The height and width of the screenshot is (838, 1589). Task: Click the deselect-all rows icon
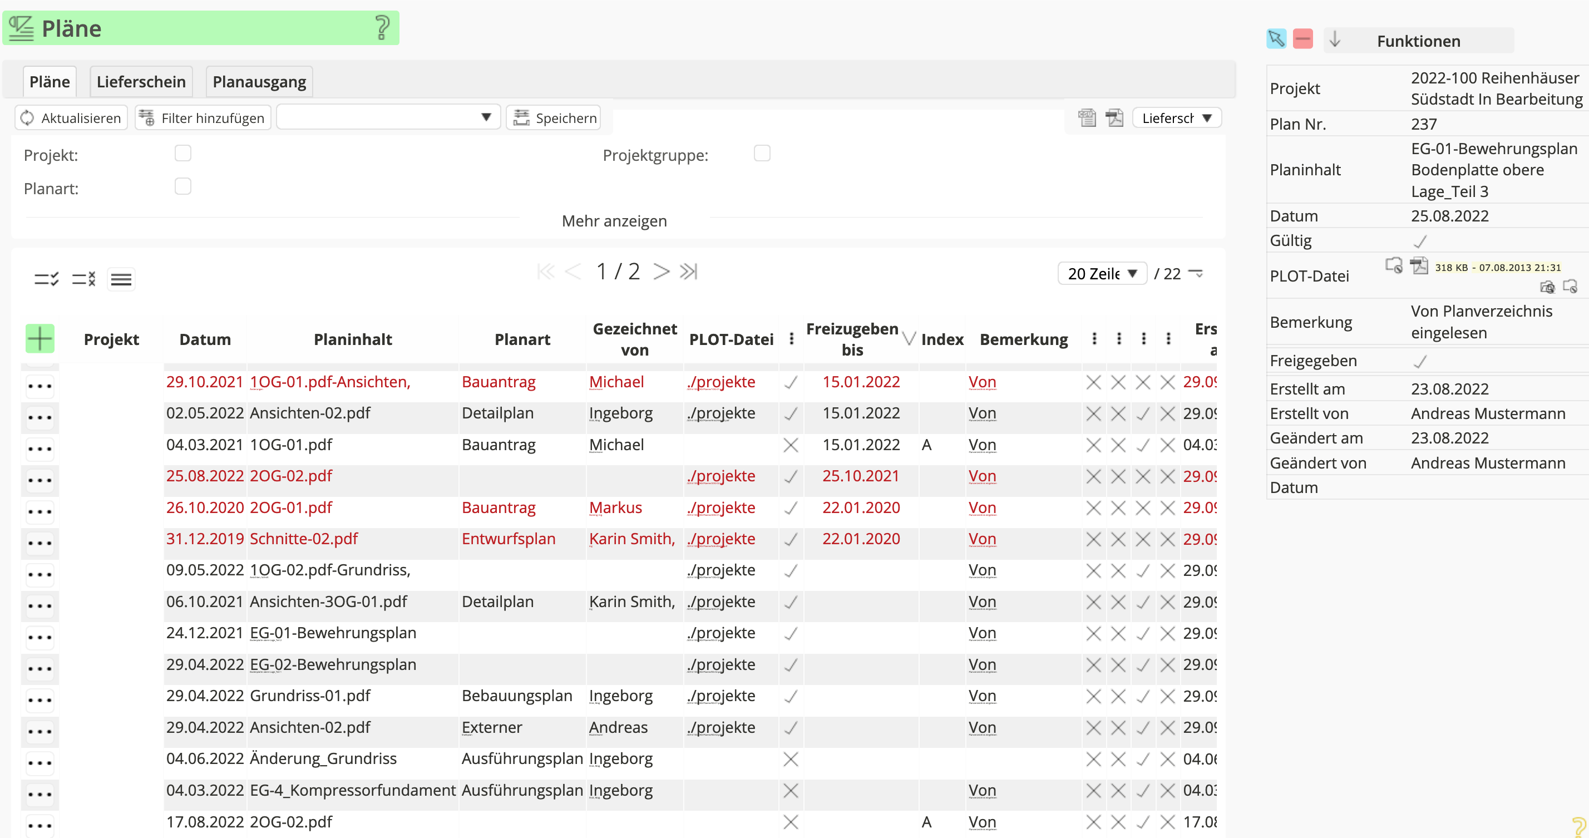[x=84, y=279]
